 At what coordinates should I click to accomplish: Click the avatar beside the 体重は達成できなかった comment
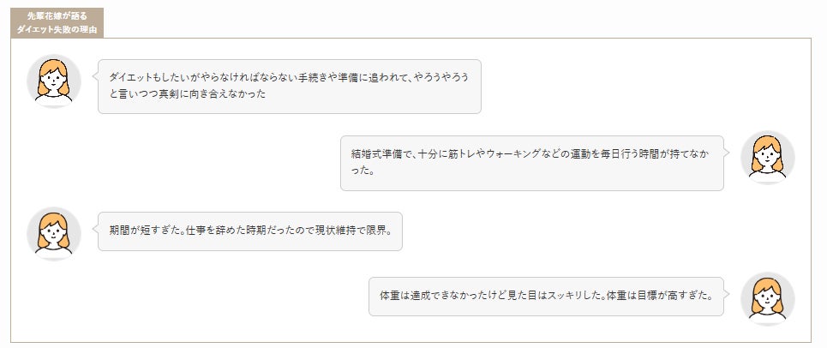[x=767, y=299]
